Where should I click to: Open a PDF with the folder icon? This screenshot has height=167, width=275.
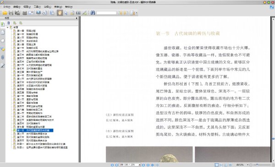point(5,13)
